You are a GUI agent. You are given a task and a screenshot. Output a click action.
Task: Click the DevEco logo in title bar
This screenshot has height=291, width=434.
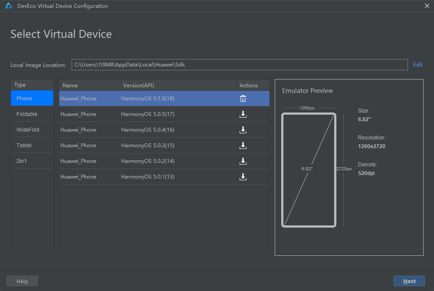coord(9,6)
